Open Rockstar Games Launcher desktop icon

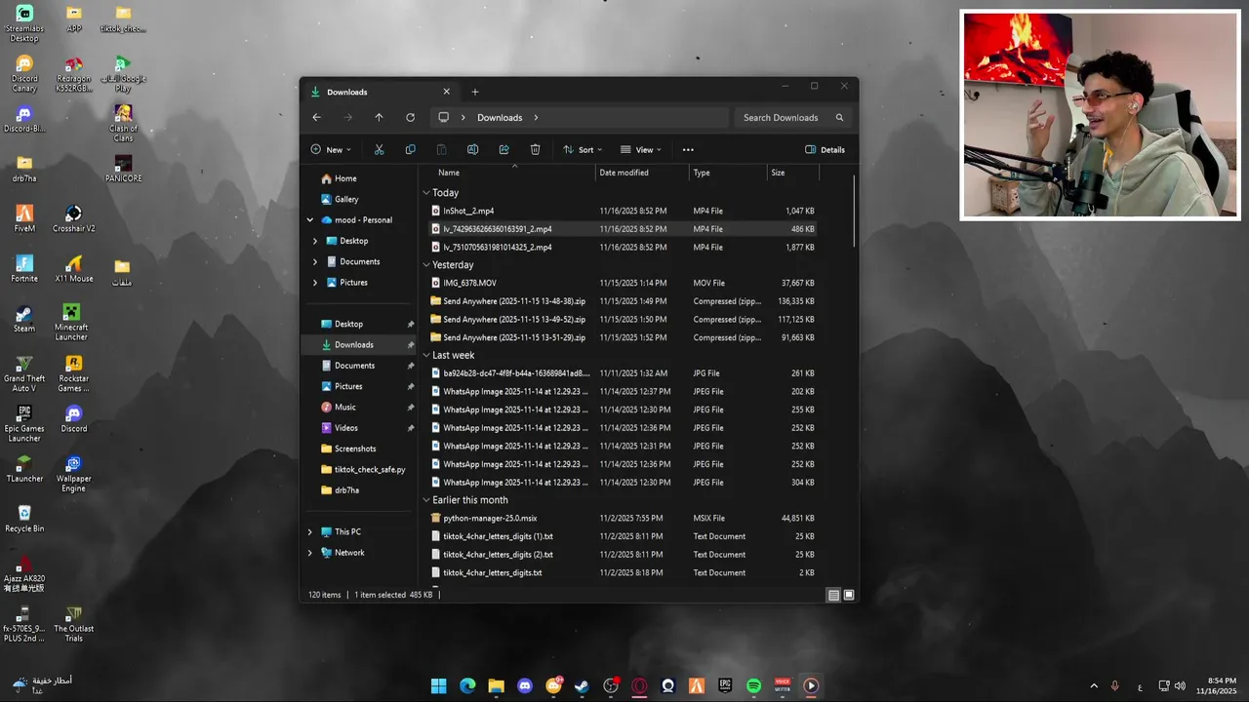point(73,373)
